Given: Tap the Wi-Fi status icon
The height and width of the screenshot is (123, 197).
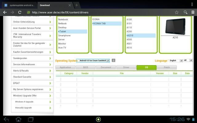Looking at the screenshot, I should tap(188, 119).
